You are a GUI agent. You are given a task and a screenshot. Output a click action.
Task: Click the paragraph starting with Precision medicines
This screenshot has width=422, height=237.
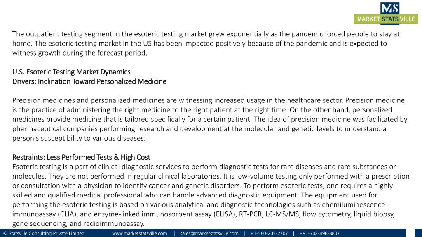[x=210, y=119]
